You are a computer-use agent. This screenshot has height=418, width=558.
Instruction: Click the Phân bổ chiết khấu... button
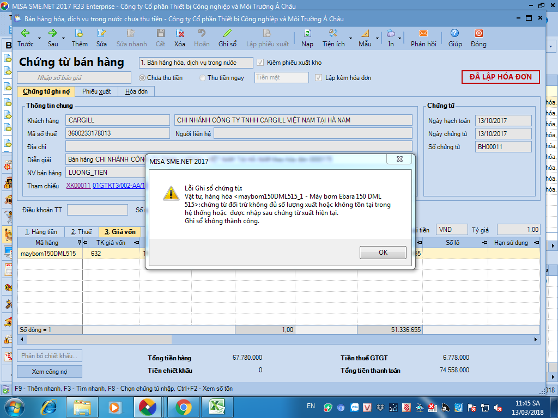(x=50, y=356)
